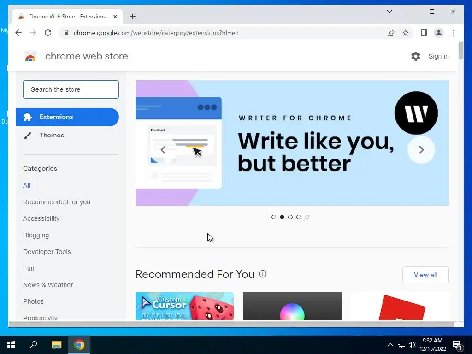472x354 pixels.
Task: Click the padlock site info icon
Action: click(x=66, y=33)
